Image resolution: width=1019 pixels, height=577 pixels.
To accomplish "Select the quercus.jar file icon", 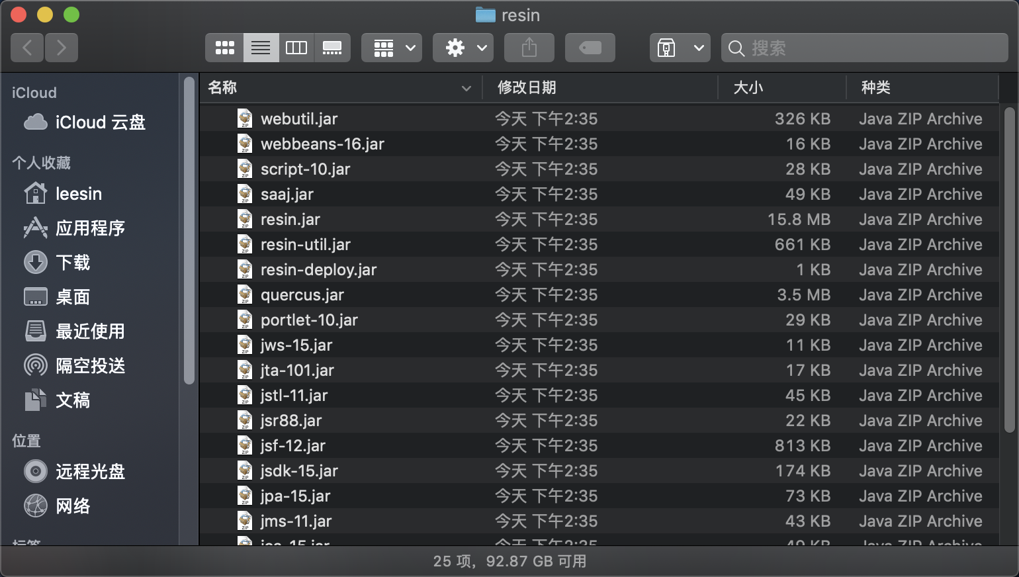I will click(245, 294).
